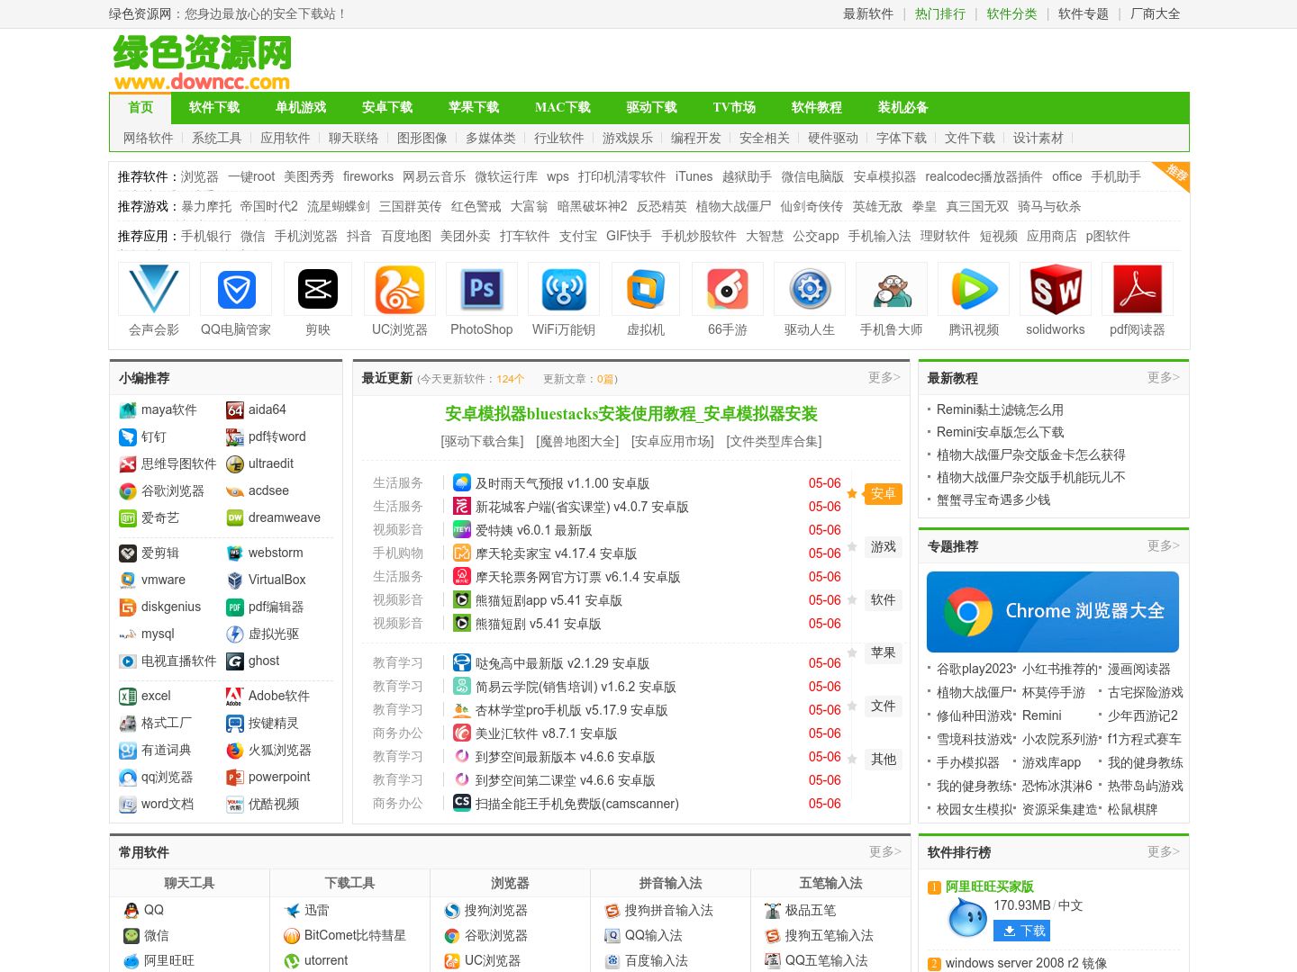The image size is (1297, 972).
Task: Open Remini黏土滤镜怎么用 tutorial
Action: coord(1000,409)
